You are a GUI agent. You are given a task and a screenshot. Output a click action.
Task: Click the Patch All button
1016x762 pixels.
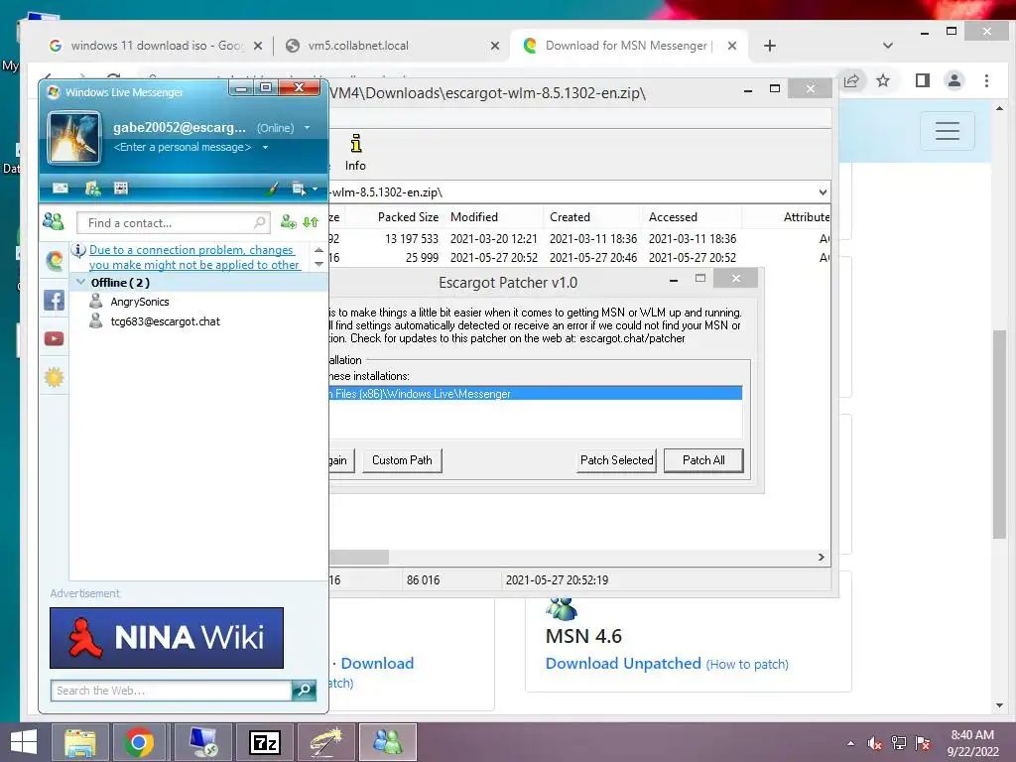tap(703, 460)
